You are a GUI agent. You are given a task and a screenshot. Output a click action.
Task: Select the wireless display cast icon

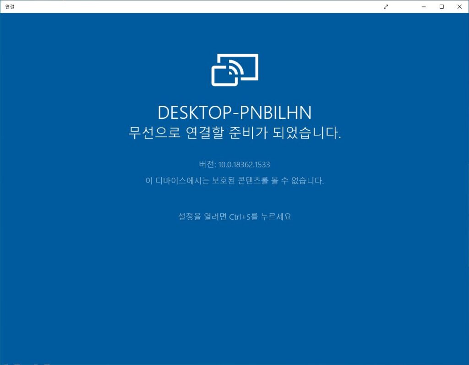tap(234, 70)
